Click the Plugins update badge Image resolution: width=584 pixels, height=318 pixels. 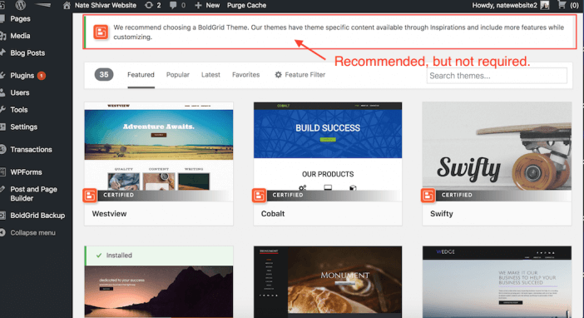(x=42, y=76)
